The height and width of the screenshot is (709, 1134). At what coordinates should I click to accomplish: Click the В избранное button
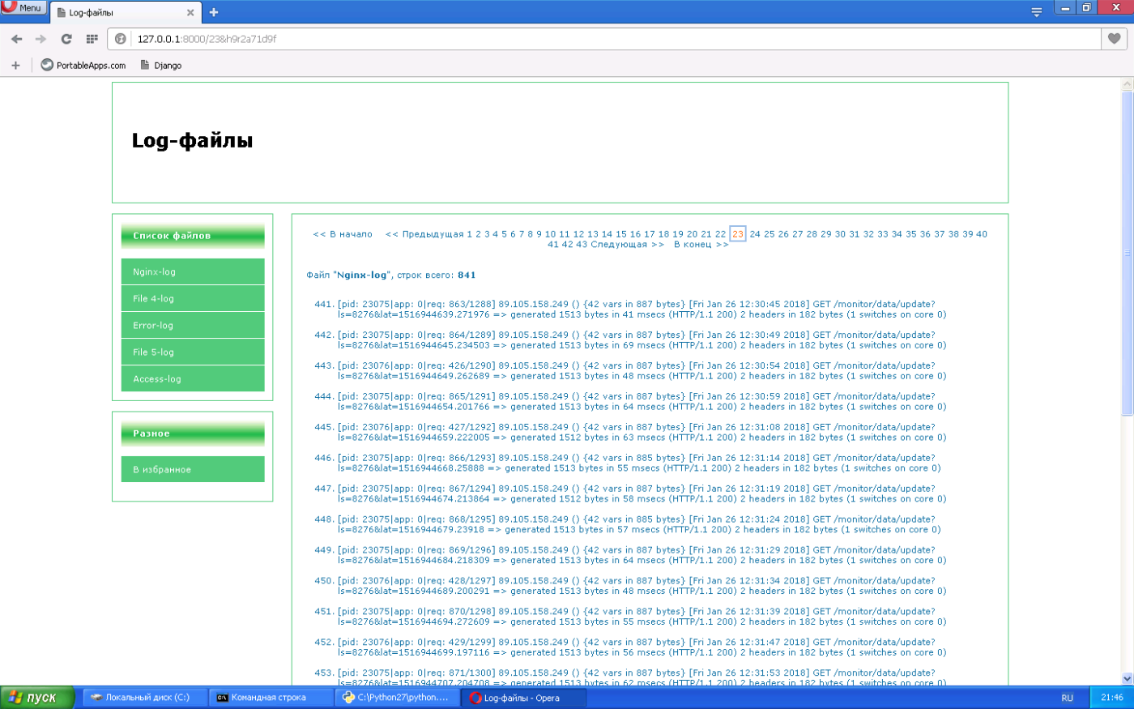[193, 470]
